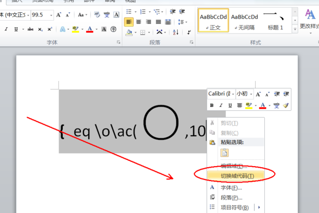The height and width of the screenshot is (213, 319).
Task: Select 切换域代码(T) in context menu
Action: 236,176
